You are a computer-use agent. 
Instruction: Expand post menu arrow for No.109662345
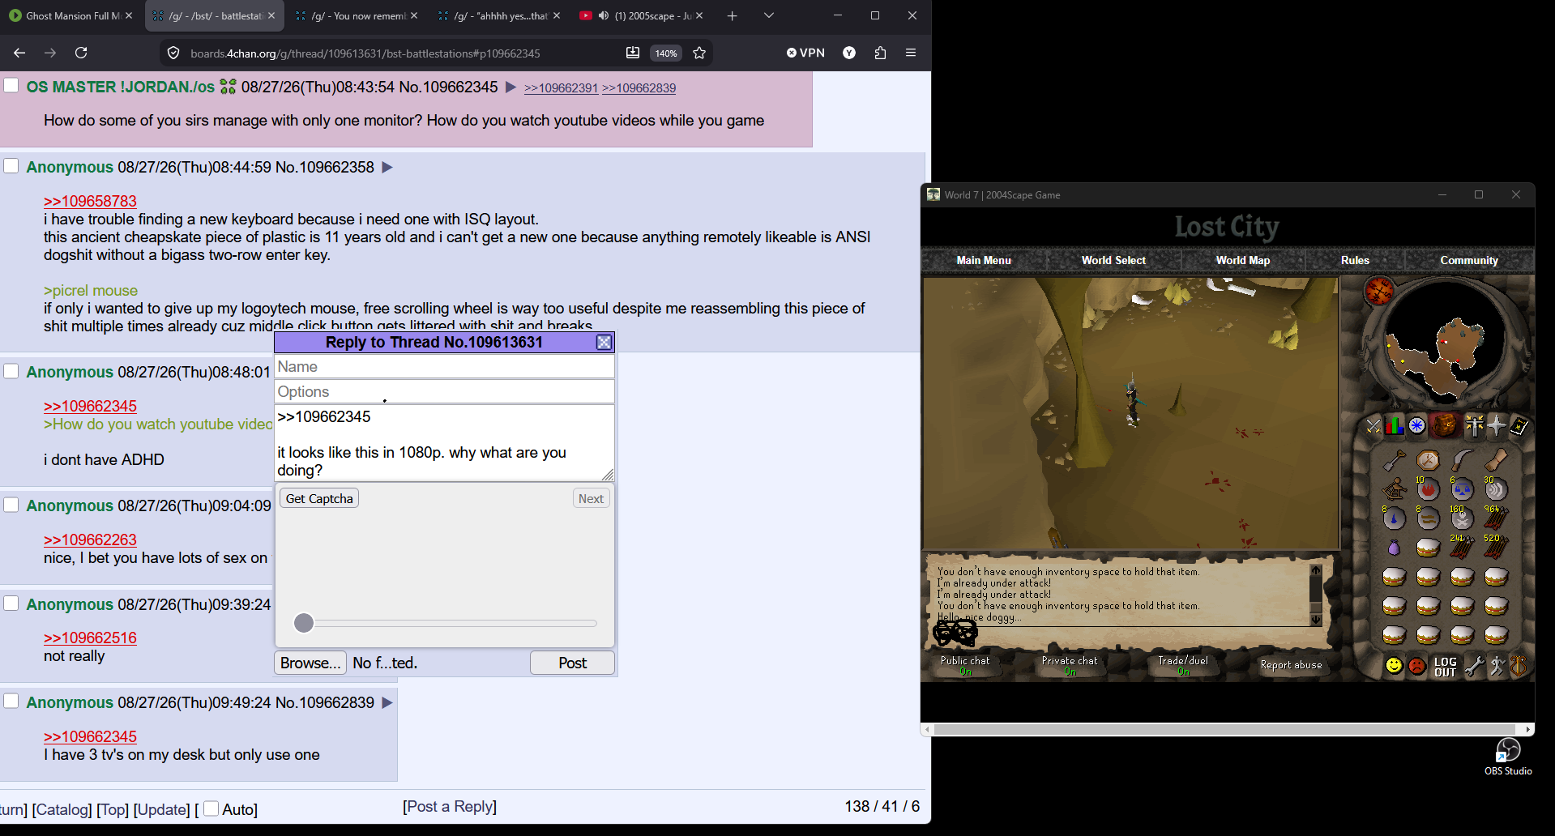[511, 87]
